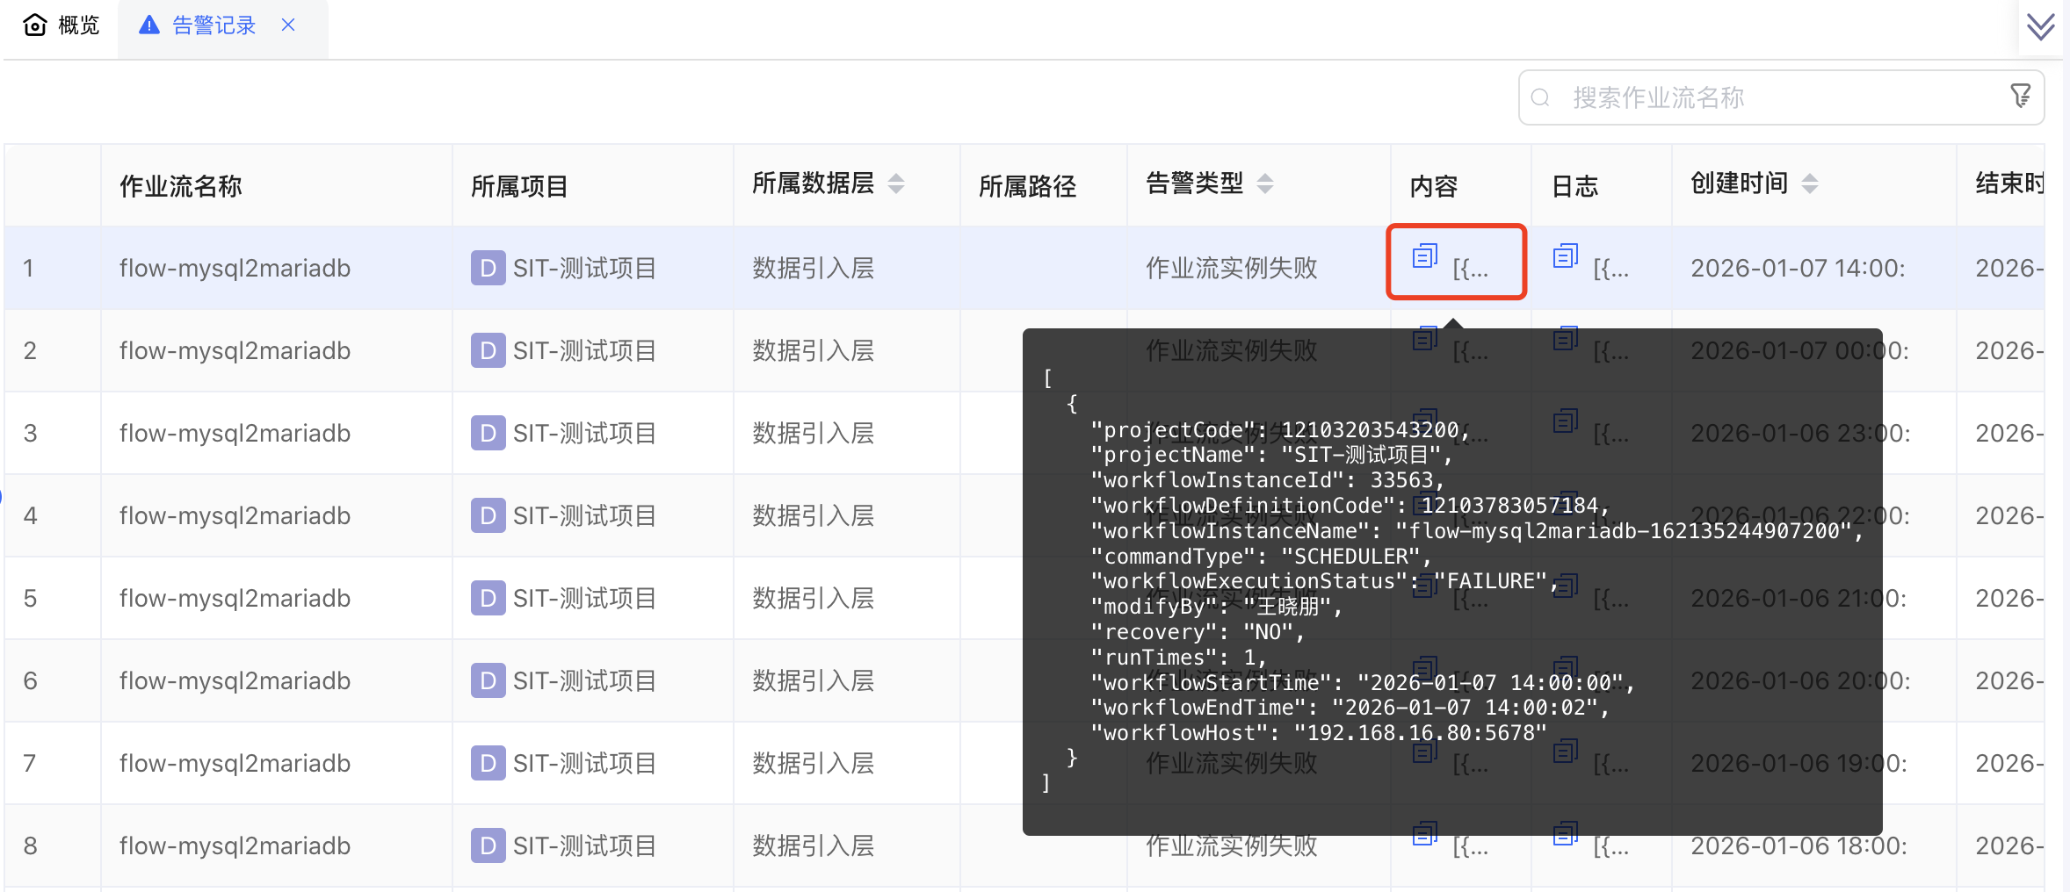Click the 所属路径 column header
Image resolution: width=2070 pixels, height=892 pixels.
click(1027, 186)
